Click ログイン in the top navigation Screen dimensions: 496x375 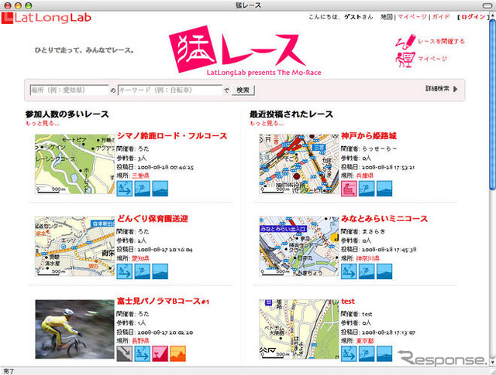pyautogui.click(x=473, y=17)
